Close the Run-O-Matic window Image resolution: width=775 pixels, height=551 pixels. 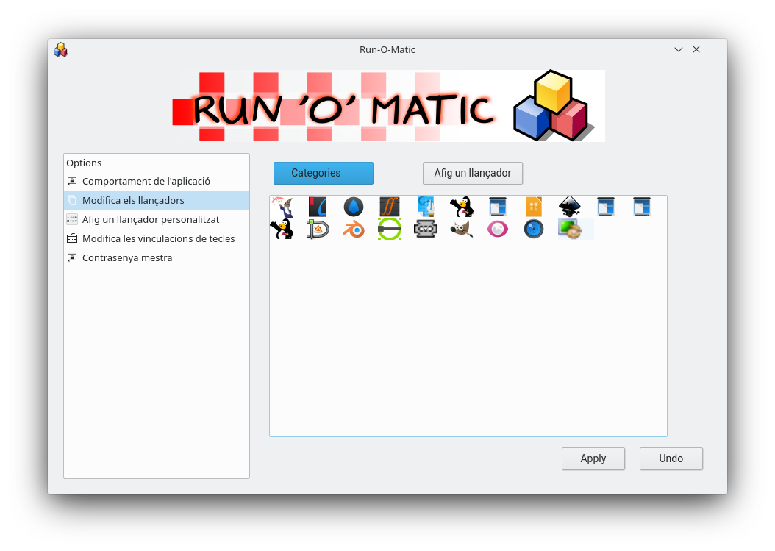pyautogui.click(x=696, y=49)
